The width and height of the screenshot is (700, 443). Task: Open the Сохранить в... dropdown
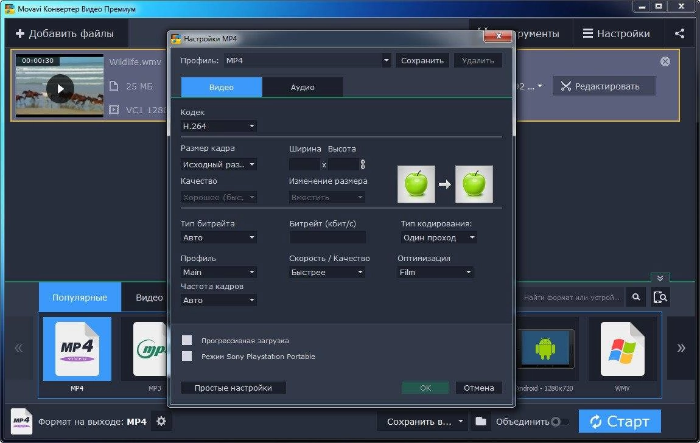point(423,421)
